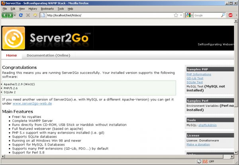
Task: Open the phpMyAdmin link
Action: (208, 125)
